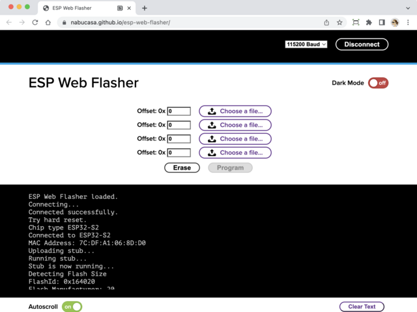Viewport: 417px width, 312px height.
Task: Open a new browser tab
Action: pos(145,8)
